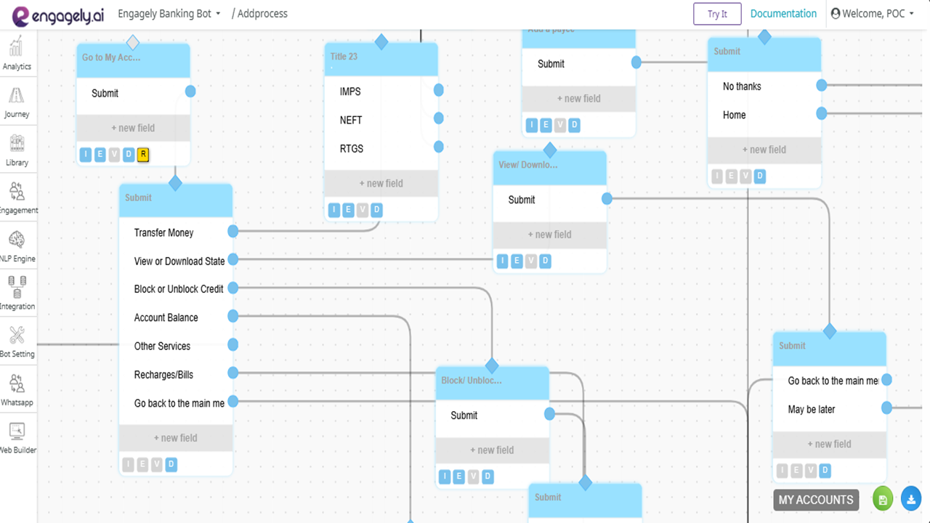Open the Journey sidebar icon
This screenshot has width=930, height=523.
tap(17, 102)
